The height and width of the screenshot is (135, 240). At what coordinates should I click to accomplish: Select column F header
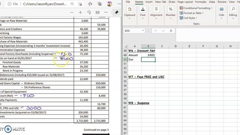click(x=203, y=46)
